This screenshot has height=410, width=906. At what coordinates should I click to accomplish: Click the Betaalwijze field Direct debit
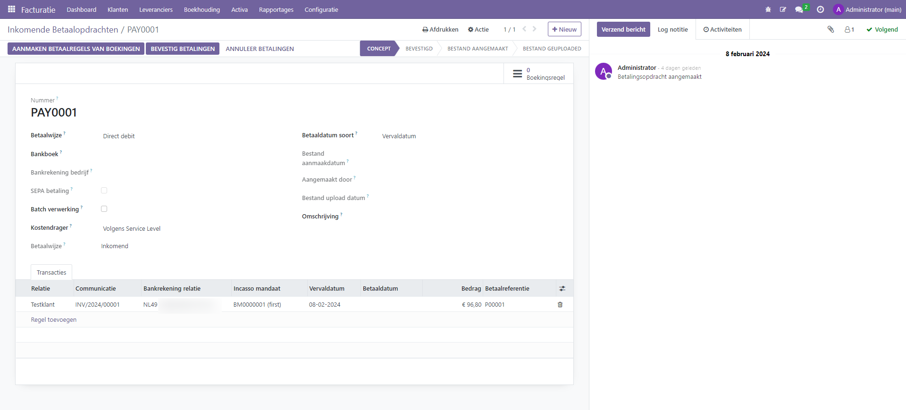coord(119,136)
